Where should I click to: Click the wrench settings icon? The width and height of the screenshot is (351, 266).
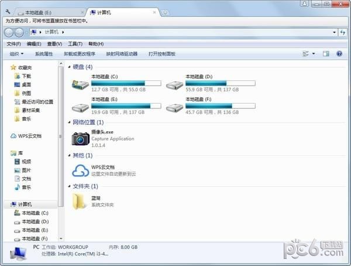click(x=8, y=12)
